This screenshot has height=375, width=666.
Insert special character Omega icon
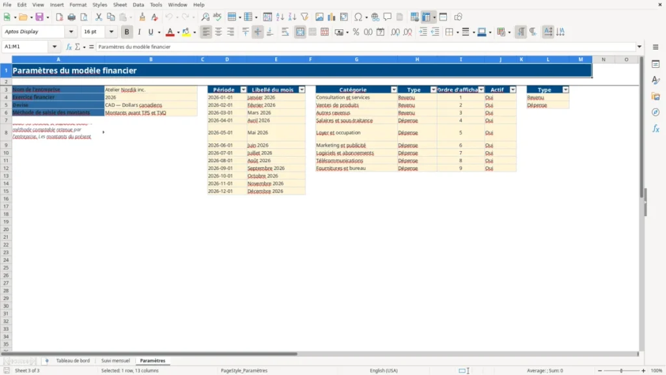[x=358, y=17]
